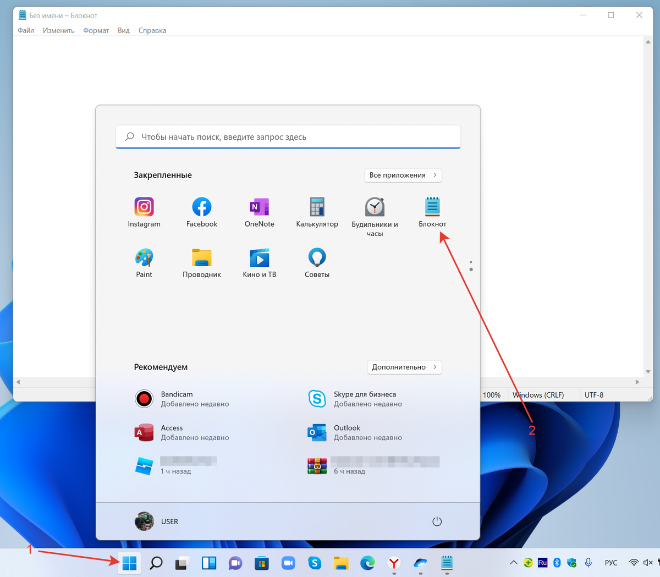Click the Notepad title bar icon
Image resolution: width=660 pixels, height=577 pixels.
pos(23,15)
